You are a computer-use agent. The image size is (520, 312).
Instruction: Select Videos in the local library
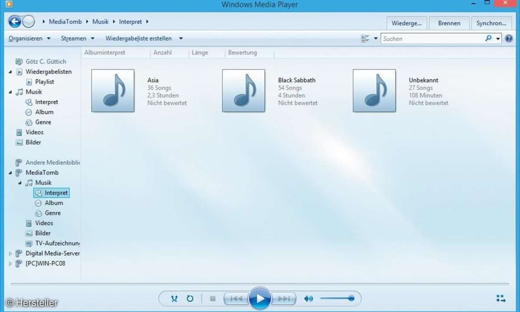35,132
